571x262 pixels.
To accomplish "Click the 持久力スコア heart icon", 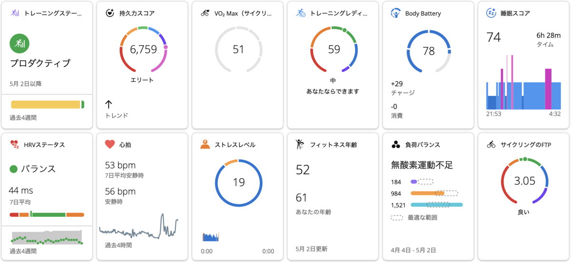I will pyautogui.click(x=110, y=13).
